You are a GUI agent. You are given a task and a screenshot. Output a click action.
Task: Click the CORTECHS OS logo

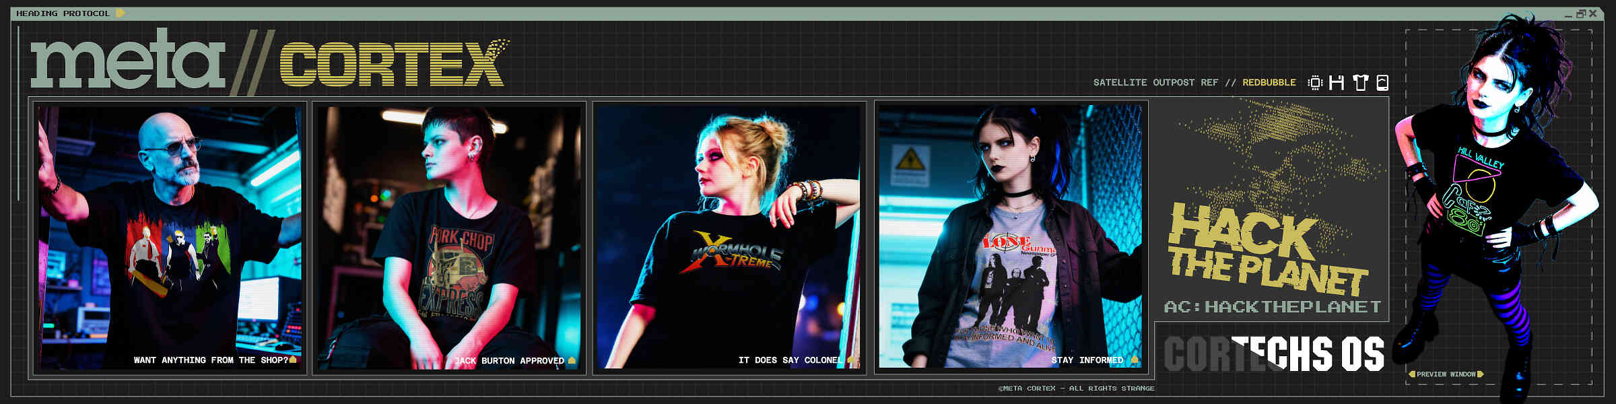[1274, 354]
